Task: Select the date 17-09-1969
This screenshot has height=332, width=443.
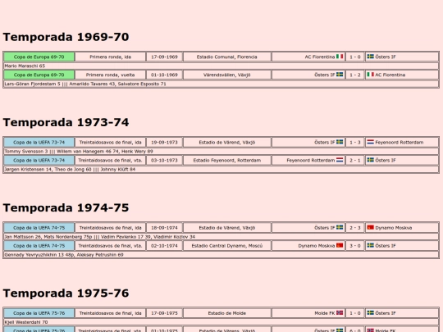Action: click(164, 57)
